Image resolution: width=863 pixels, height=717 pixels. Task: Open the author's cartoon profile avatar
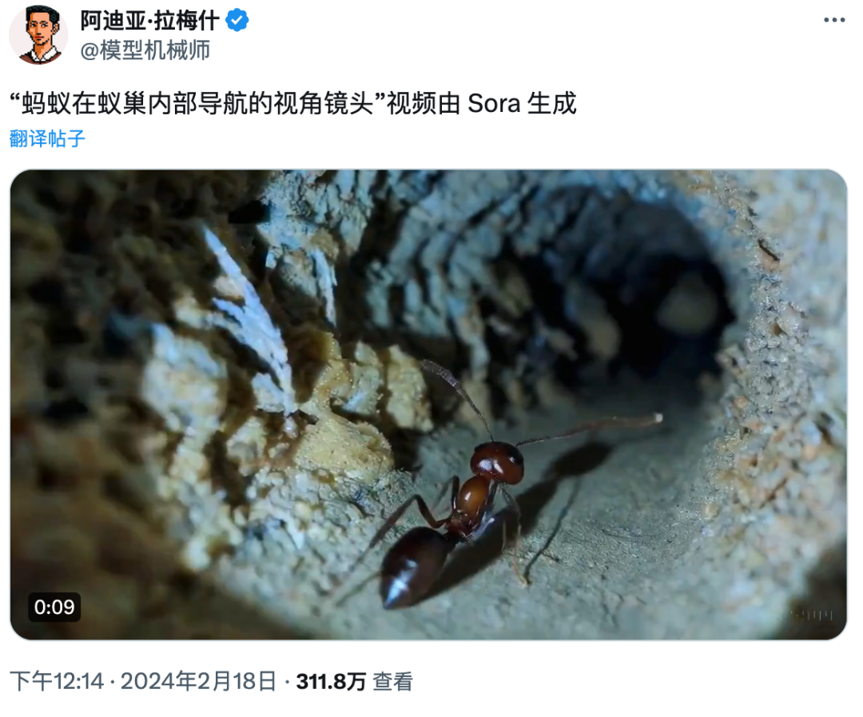click(x=38, y=34)
